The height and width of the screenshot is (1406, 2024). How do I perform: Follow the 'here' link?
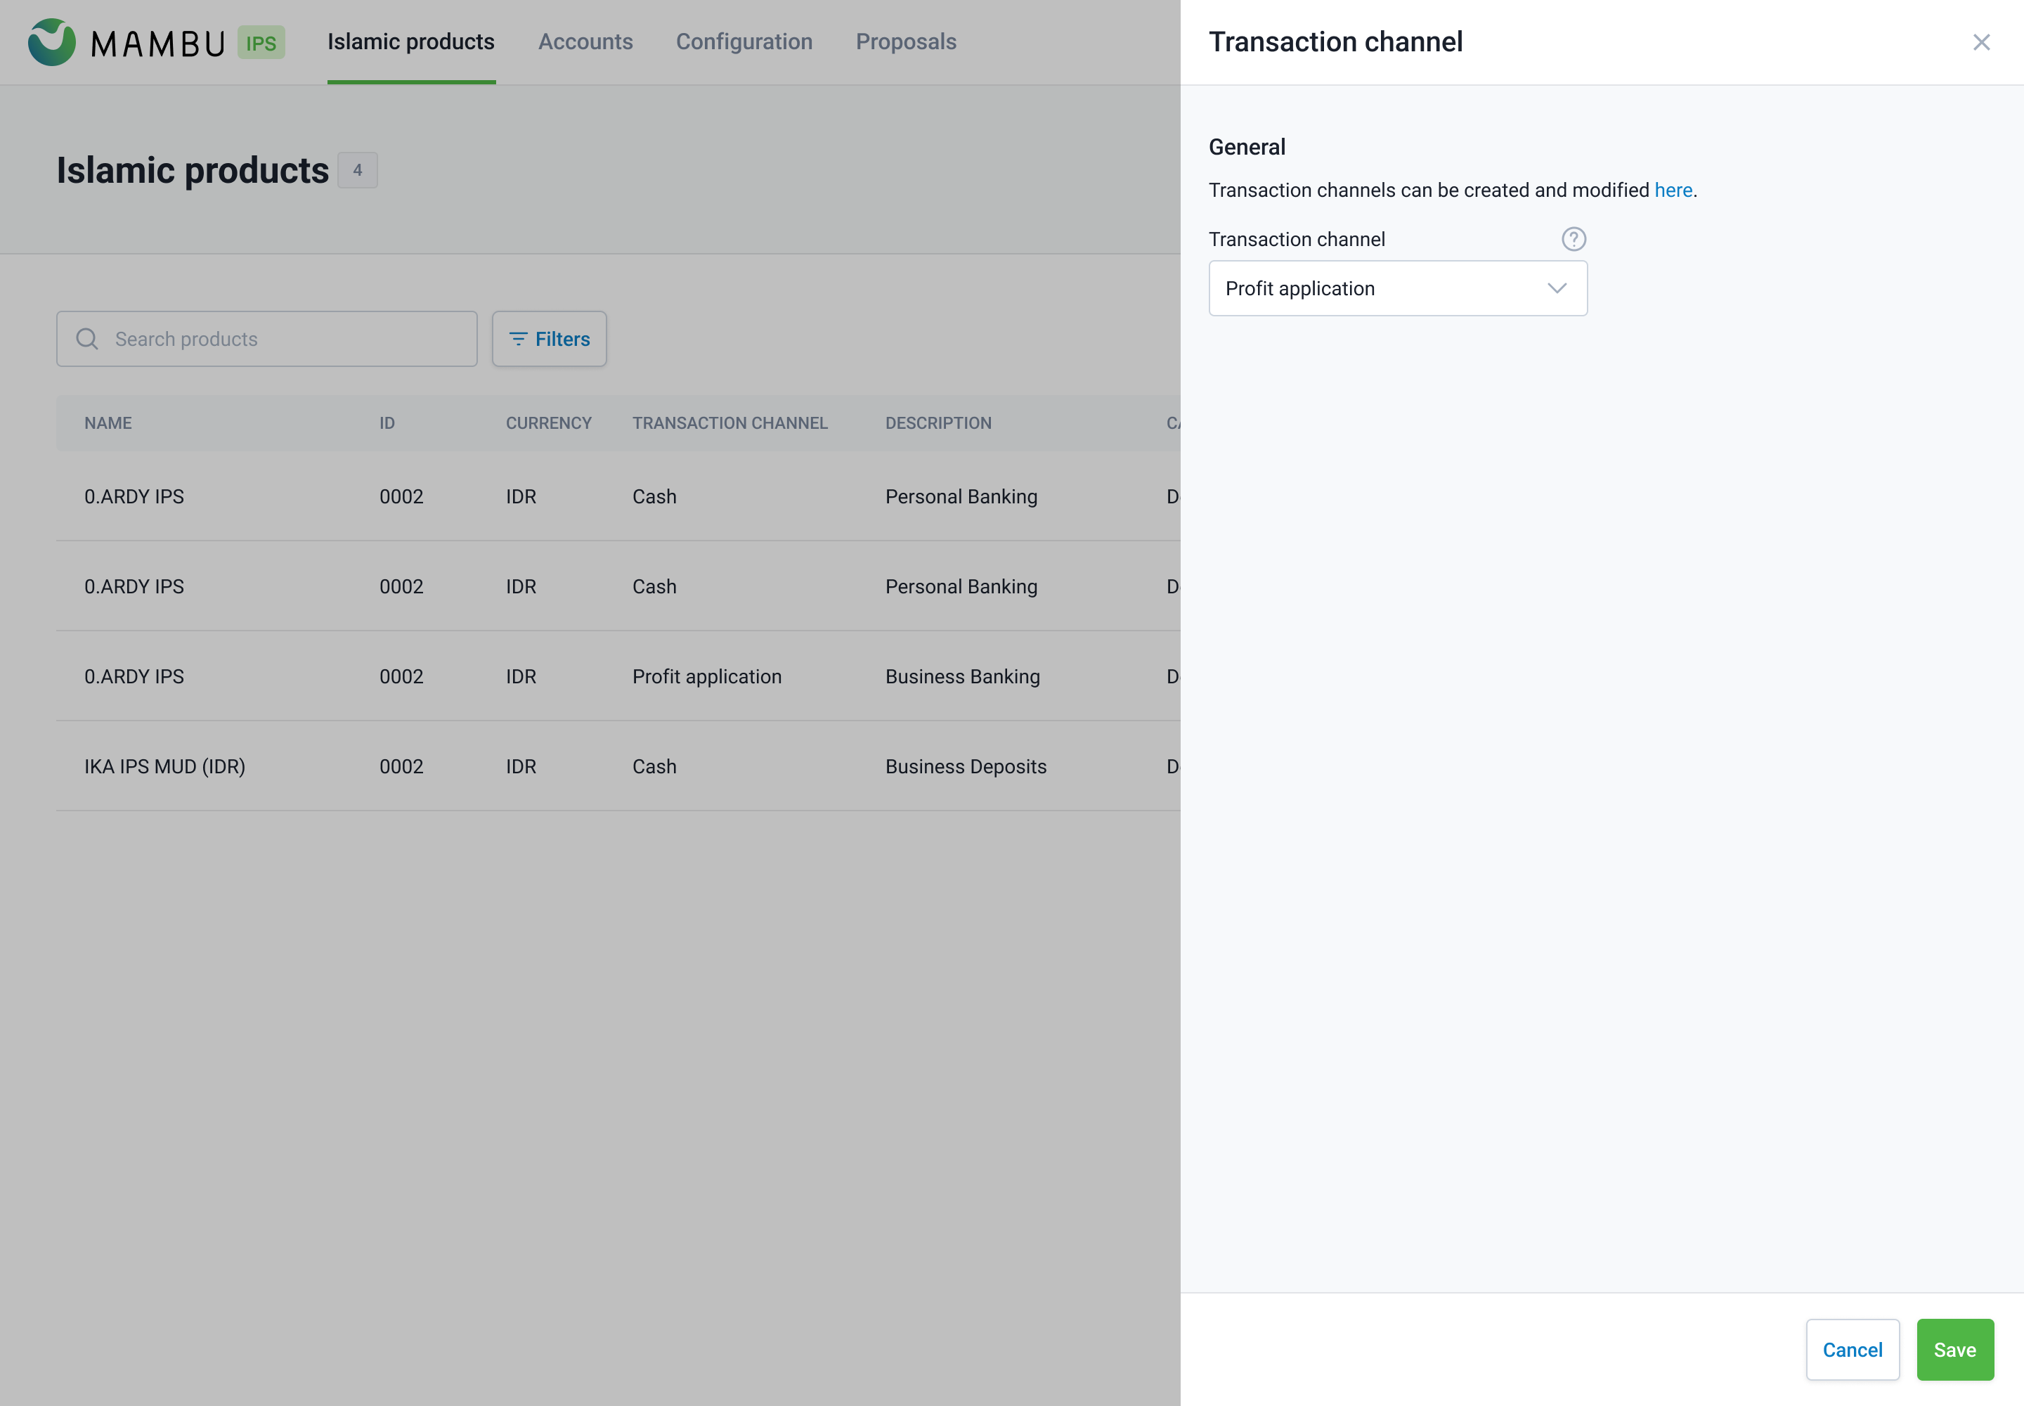(1673, 191)
